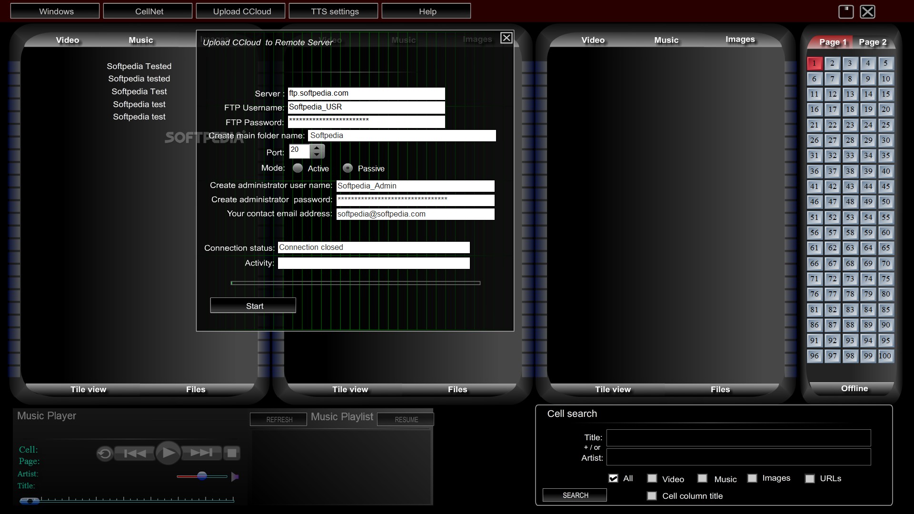Select cell number 1
This screenshot has height=514, width=914.
[815, 63]
